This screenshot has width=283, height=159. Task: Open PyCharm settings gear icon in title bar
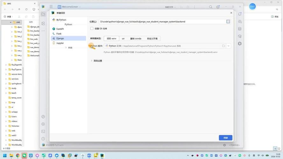[x=218, y=7]
